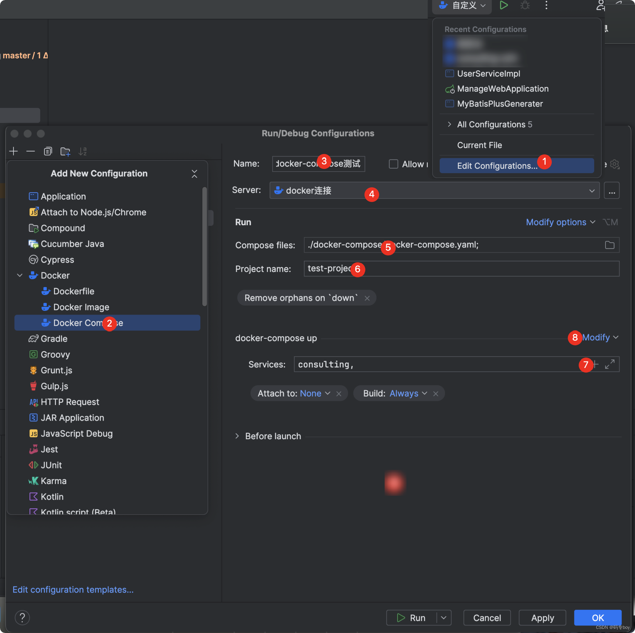Click the Debug bug icon in top toolbar
Viewport: 635px width, 633px height.
point(525,5)
